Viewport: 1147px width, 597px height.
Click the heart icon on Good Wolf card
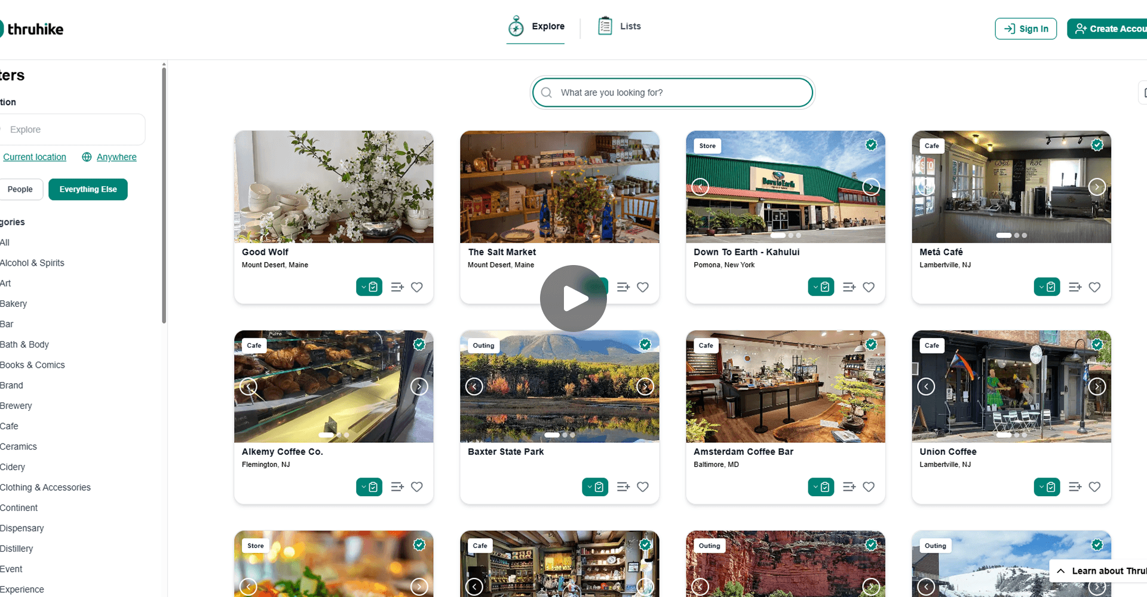coord(417,287)
